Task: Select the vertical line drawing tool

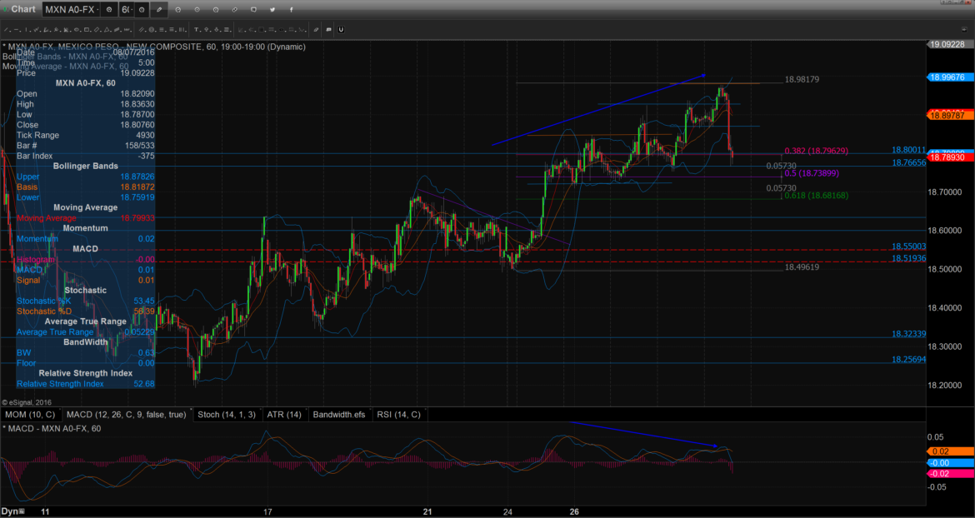Action: pos(26,30)
